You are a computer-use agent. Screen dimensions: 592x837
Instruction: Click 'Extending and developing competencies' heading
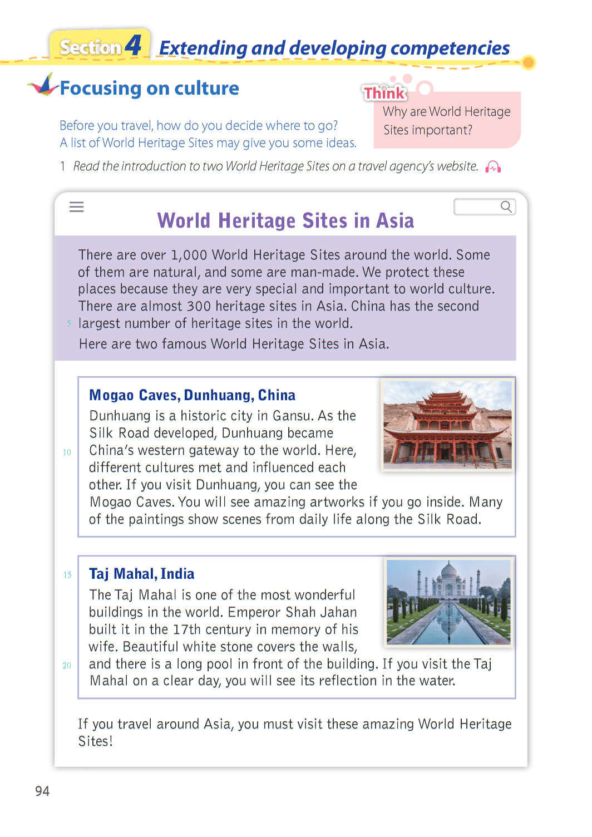[x=334, y=48]
